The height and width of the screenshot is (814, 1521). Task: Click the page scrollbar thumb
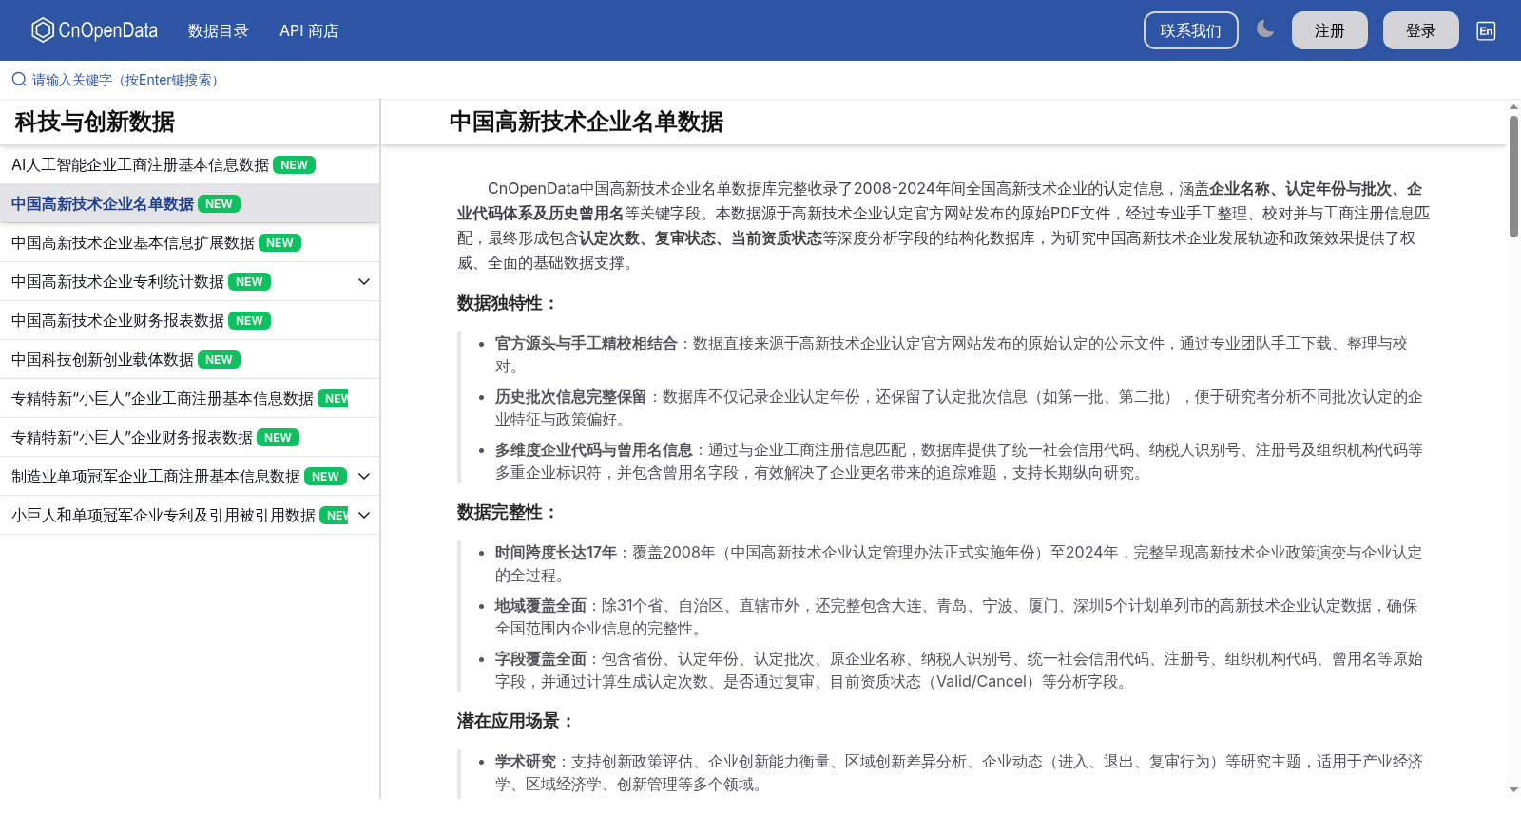[1513, 176]
